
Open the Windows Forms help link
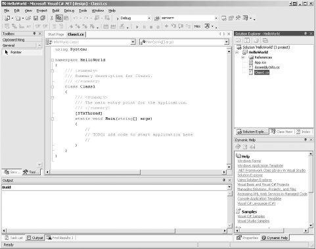pyautogui.click(x=249, y=161)
